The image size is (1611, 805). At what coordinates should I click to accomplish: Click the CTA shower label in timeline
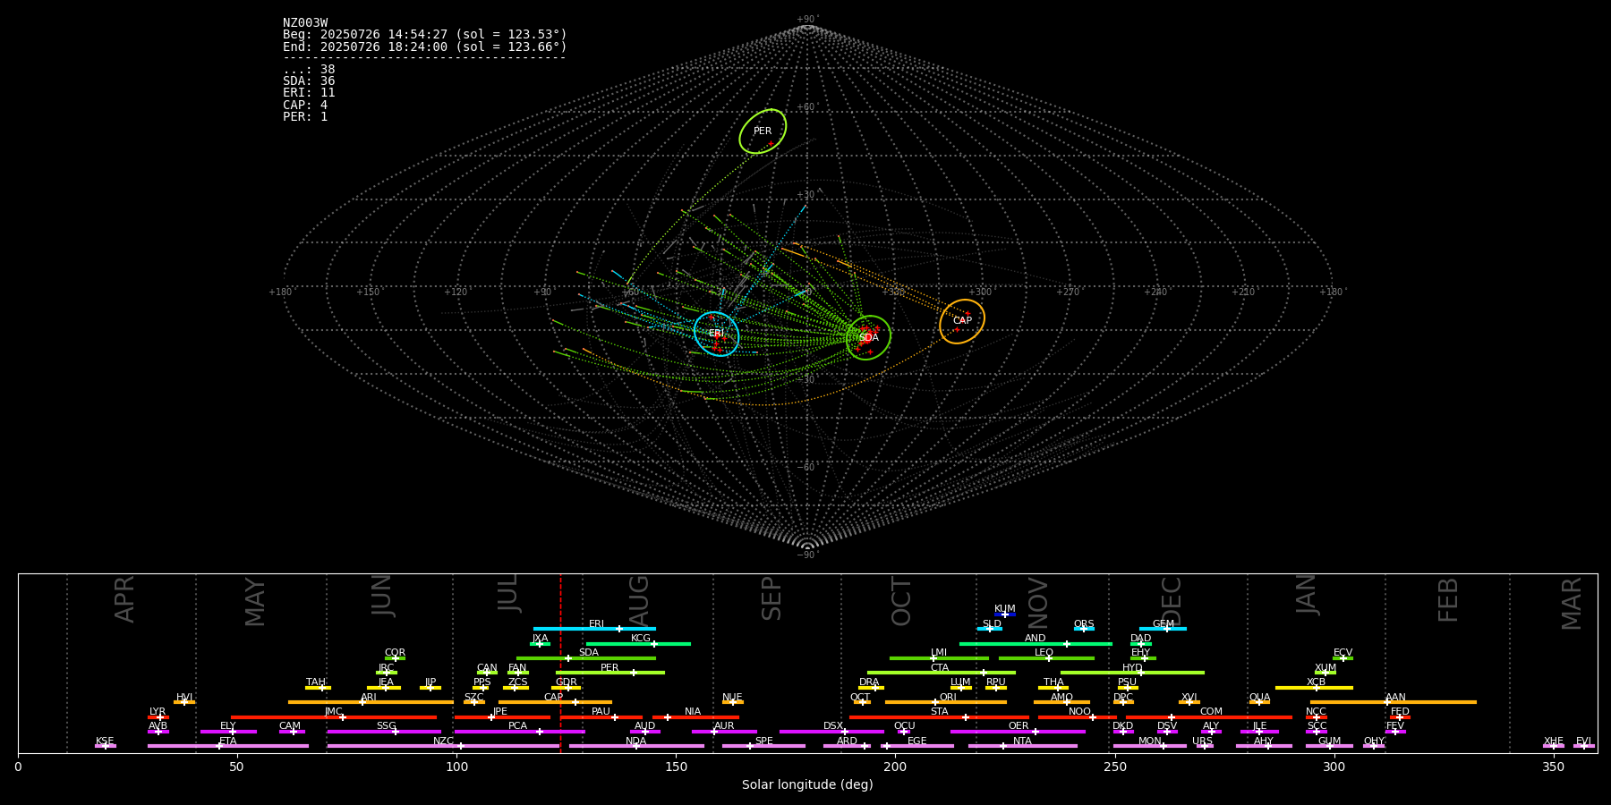click(x=940, y=668)
